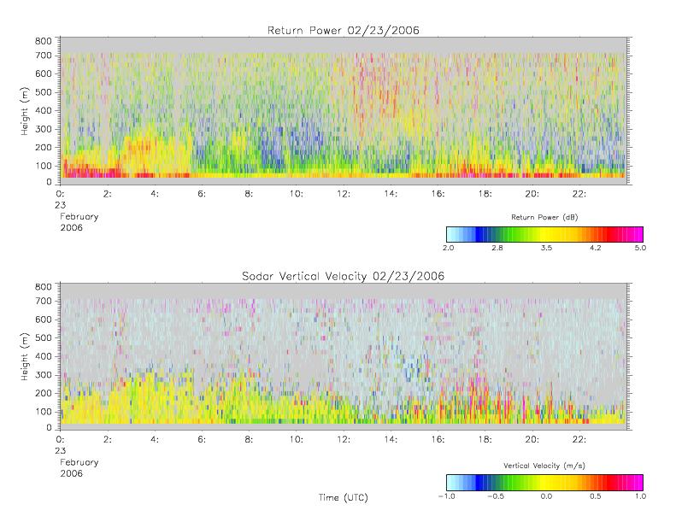Viewport: 676px width, 522px height.
Task: Select the -0.5 tick on velocity scale
Action: click(496, 496)
